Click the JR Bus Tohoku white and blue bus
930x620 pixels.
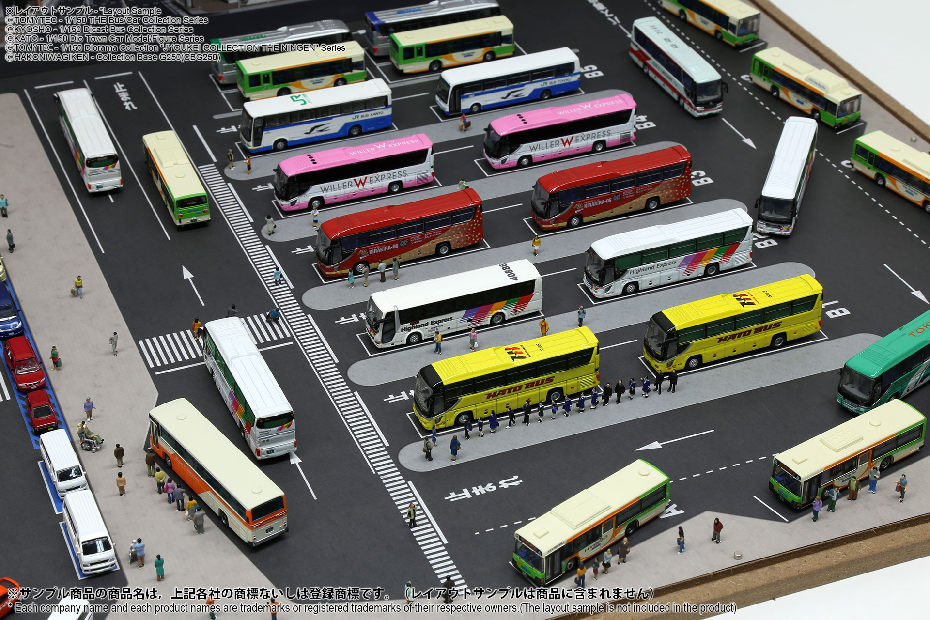[508, 81]
